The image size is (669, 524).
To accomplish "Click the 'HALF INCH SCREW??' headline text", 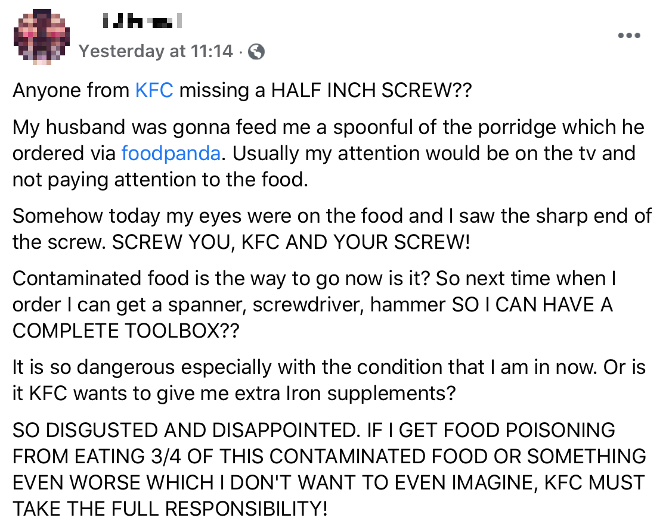I will [371, 91].
